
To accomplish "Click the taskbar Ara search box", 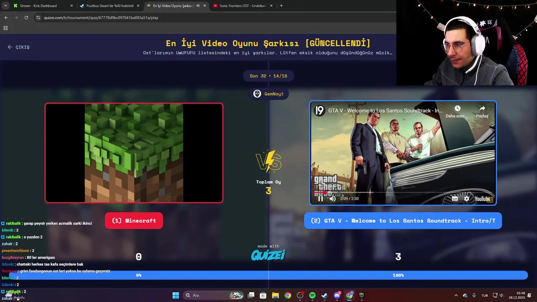I will (x=214, y=295).
